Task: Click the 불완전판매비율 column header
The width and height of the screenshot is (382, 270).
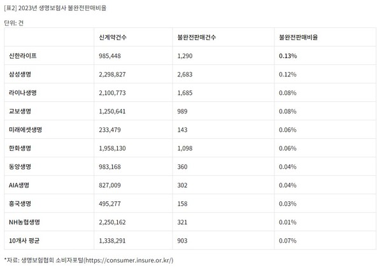Action: click(298, 38)
